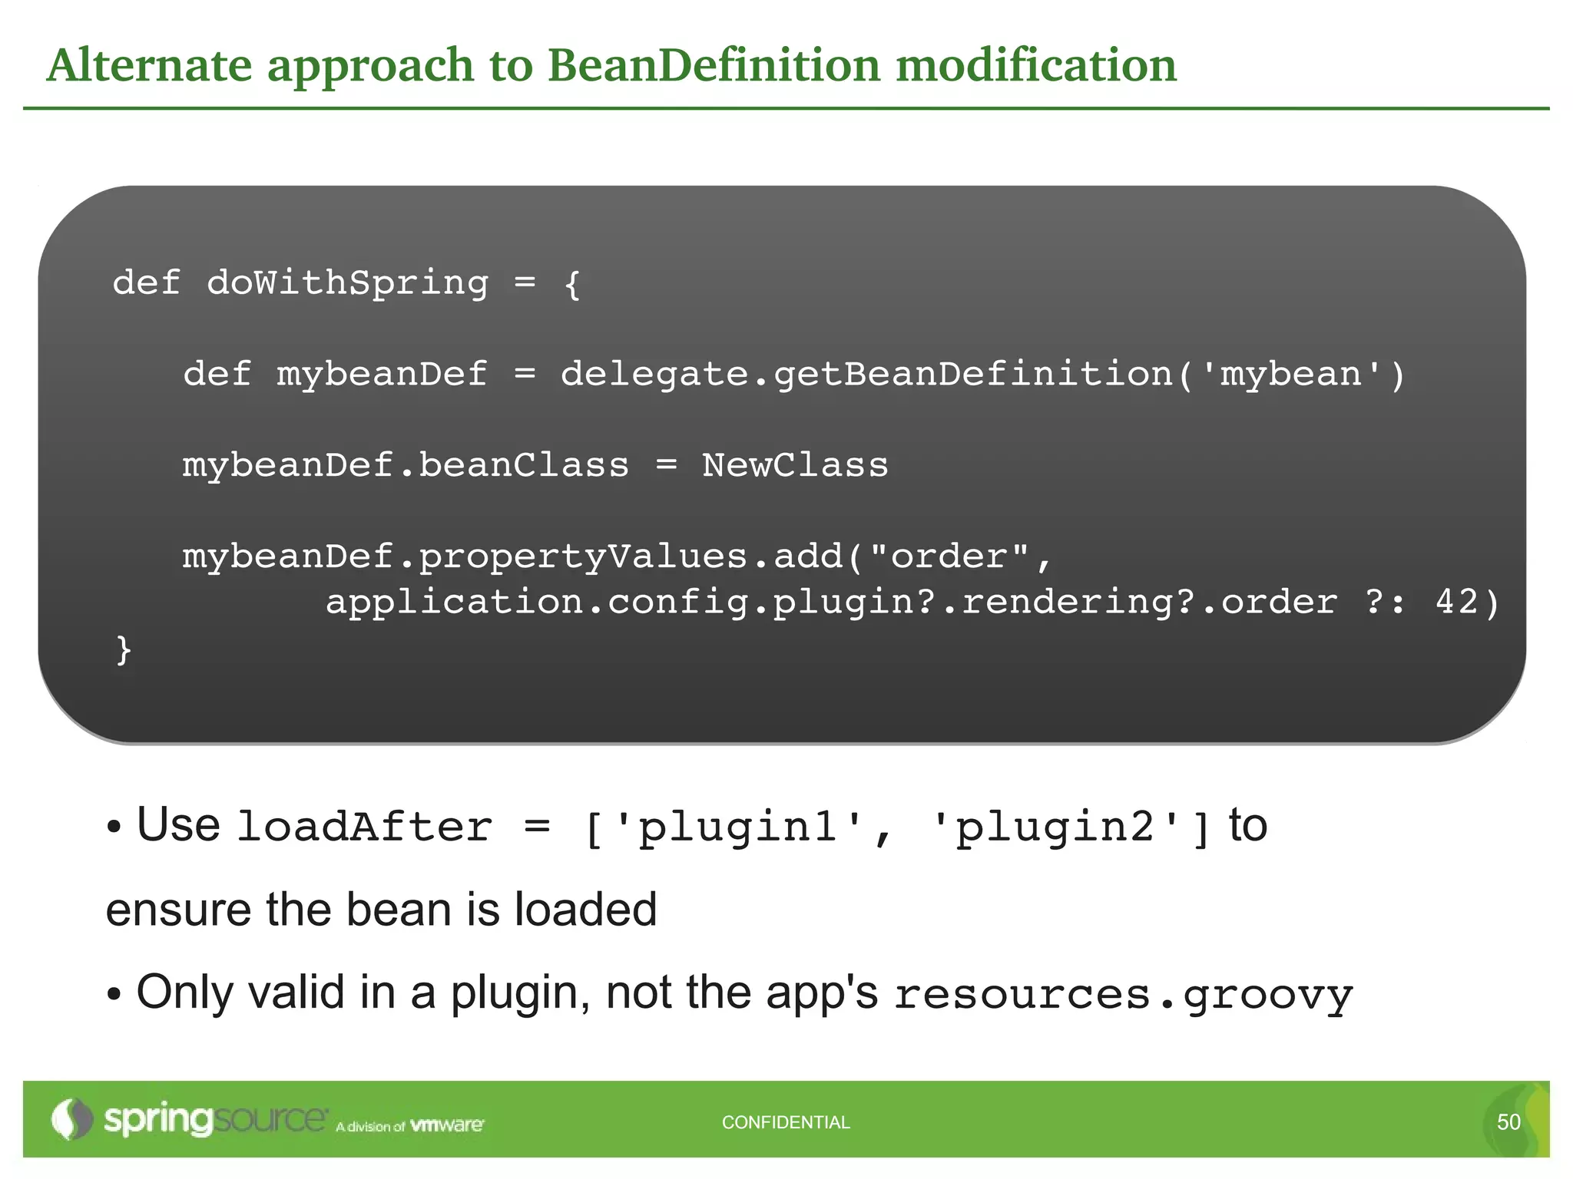This screenshot has height=1179, width=1573.
Task: Click the SpringSource leaf logo icon
Action: [x=71, y=1119]
